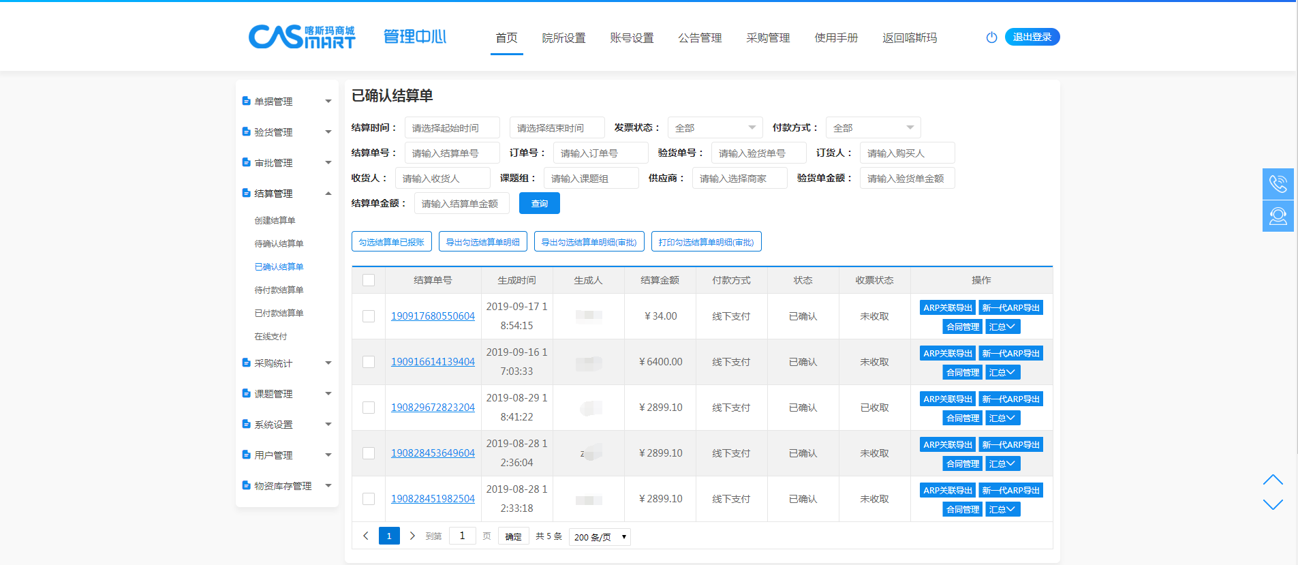Click the scroll-to-bottom arrow icon

(1272, 504)
